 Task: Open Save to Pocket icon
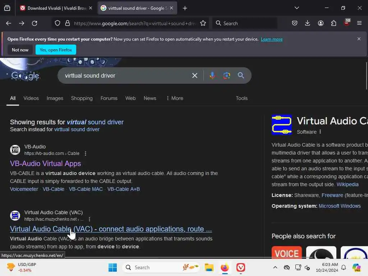click(295, 23)
